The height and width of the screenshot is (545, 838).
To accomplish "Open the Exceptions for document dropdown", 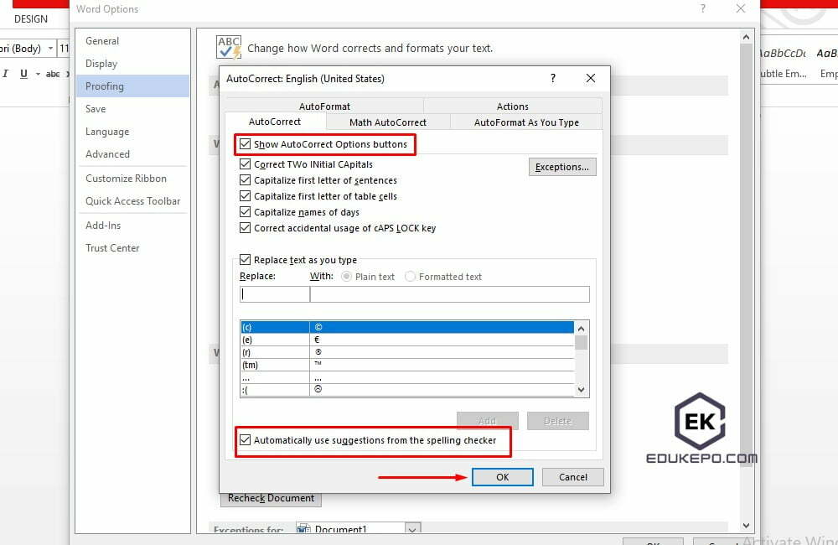I will [411, 530].
